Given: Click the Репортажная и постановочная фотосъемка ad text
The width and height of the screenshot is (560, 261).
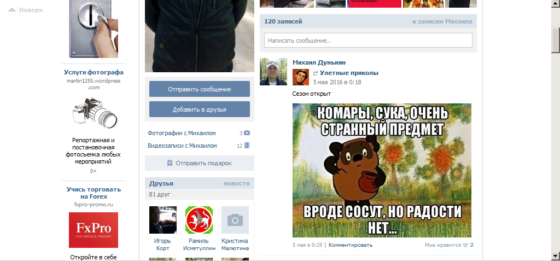Looking at the screenshot, I should click(x=94, y=151).
